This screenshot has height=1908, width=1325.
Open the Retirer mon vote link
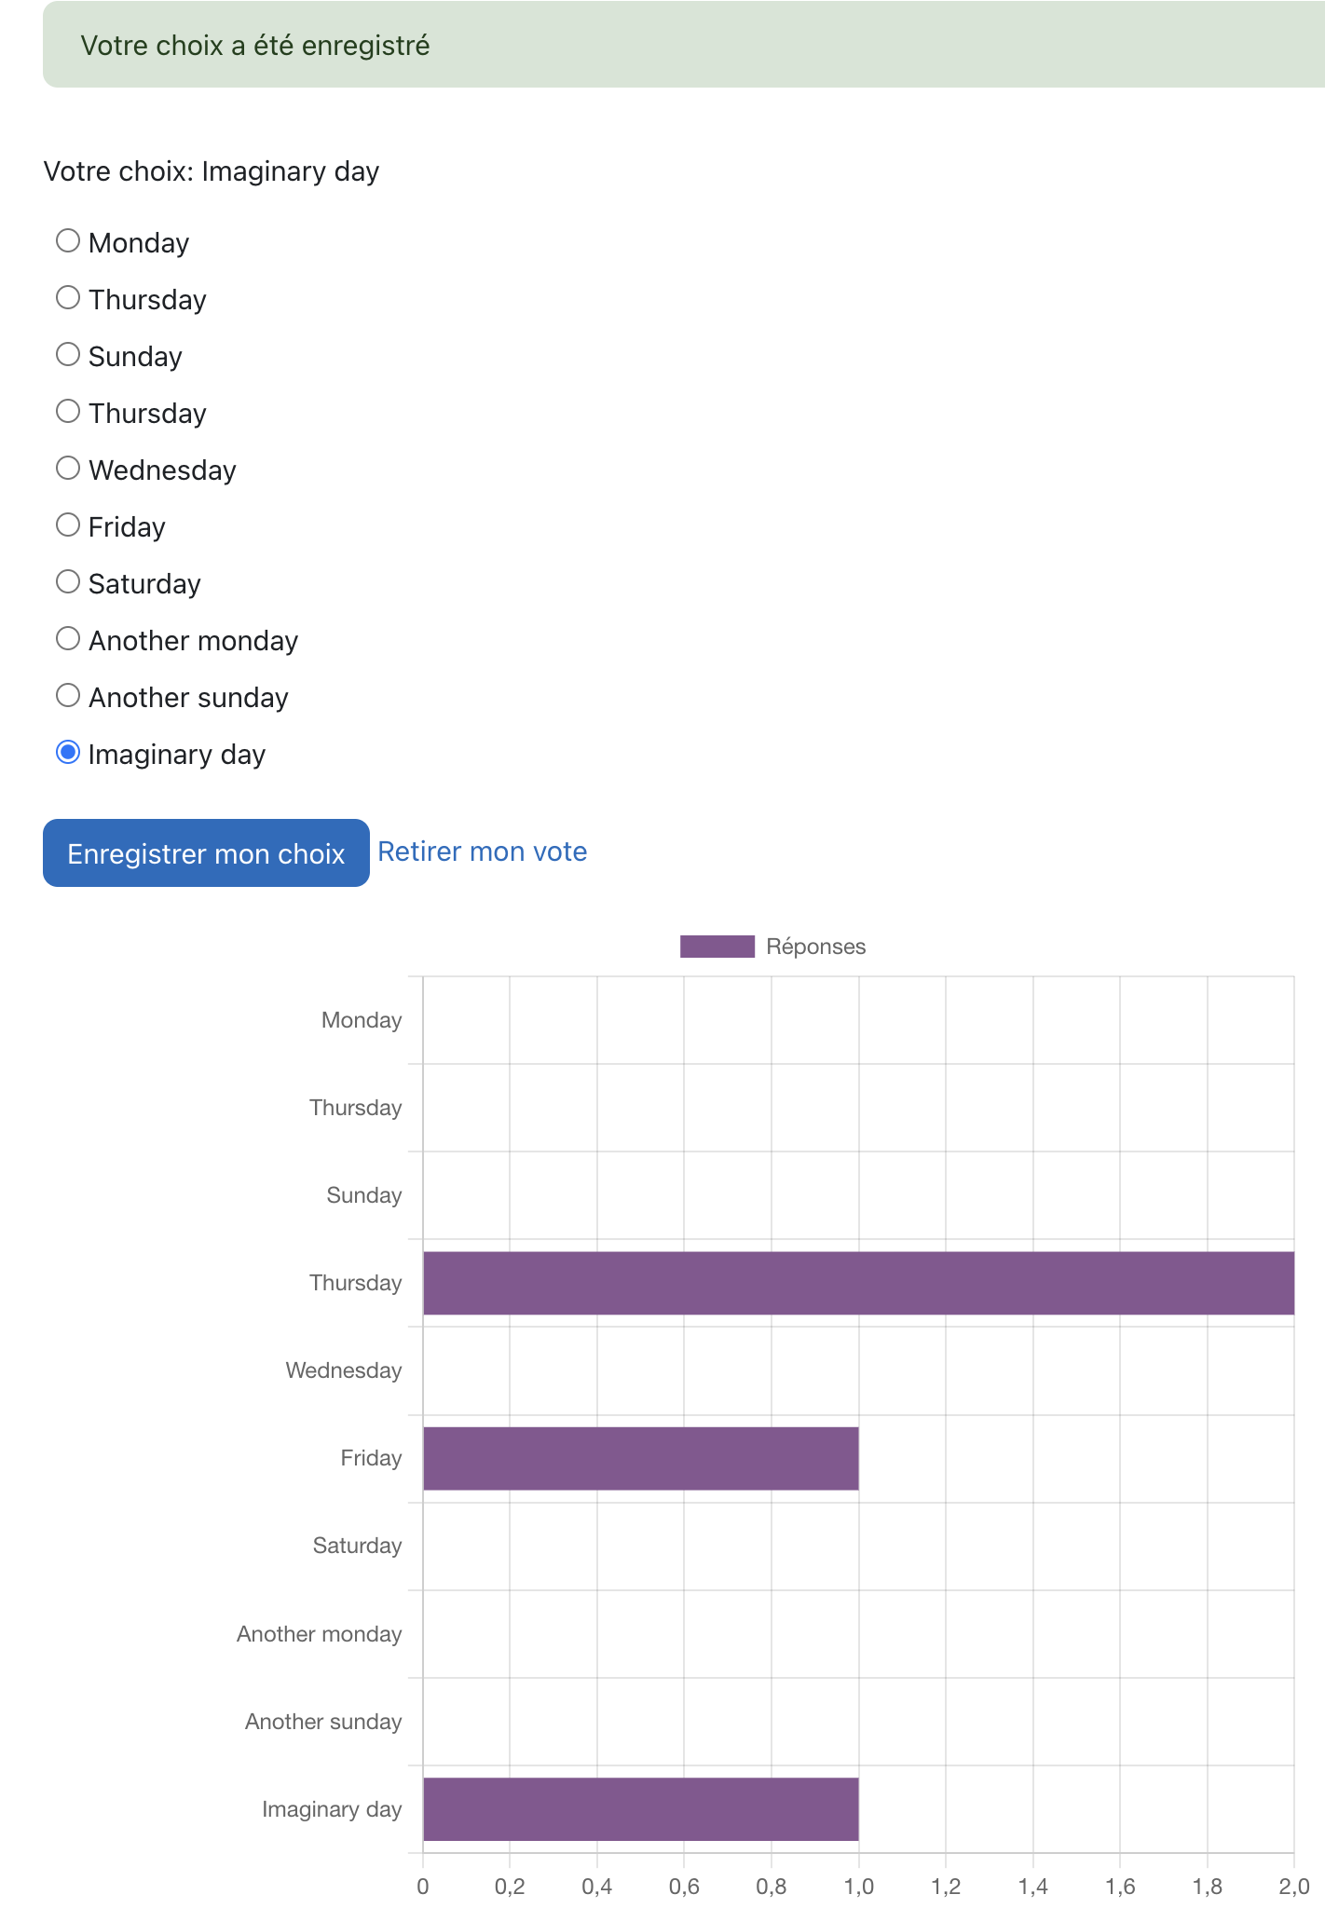pyautogui.click(x=483, y=852)
